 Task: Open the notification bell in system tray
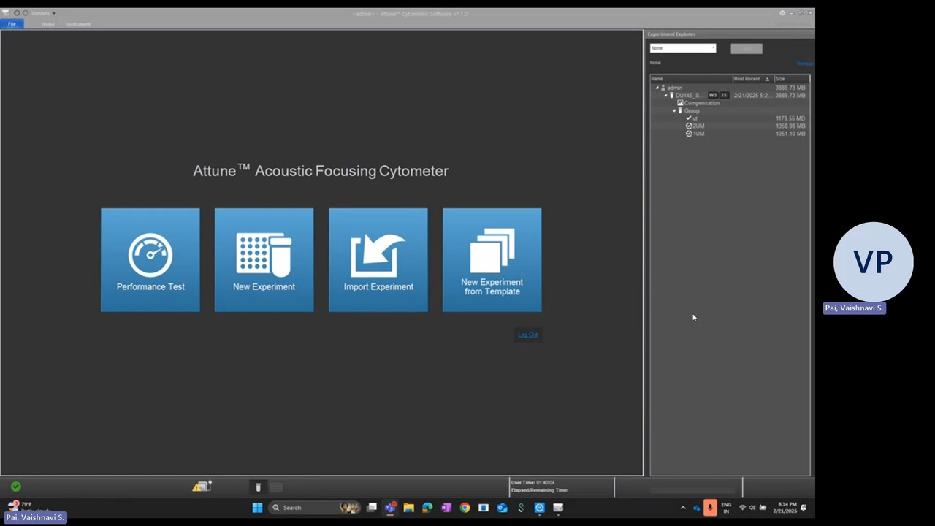point(804,508)
